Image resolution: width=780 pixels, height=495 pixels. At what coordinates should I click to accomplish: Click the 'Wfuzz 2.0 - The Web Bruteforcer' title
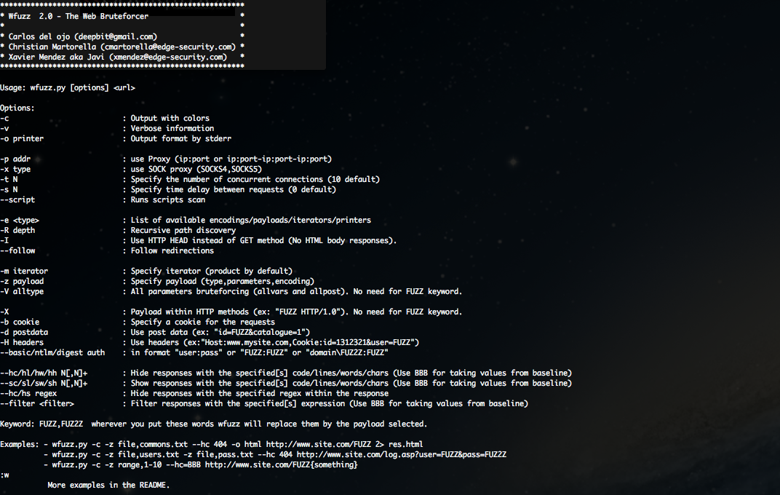click(78, 16)
